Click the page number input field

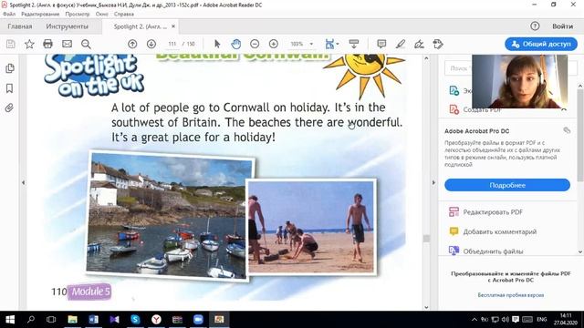coord(172,44)
